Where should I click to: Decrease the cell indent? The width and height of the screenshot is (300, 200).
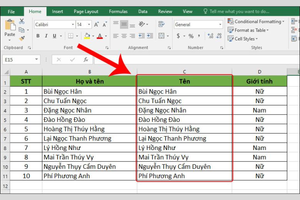pos(142,36)
